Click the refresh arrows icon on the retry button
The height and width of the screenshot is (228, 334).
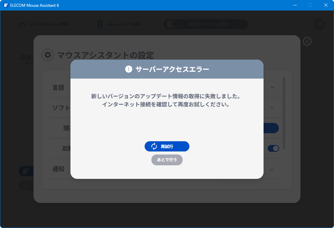[x=154, y=146]
